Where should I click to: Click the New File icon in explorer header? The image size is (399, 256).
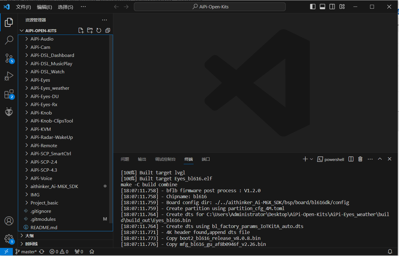click(x=81, y=30)
